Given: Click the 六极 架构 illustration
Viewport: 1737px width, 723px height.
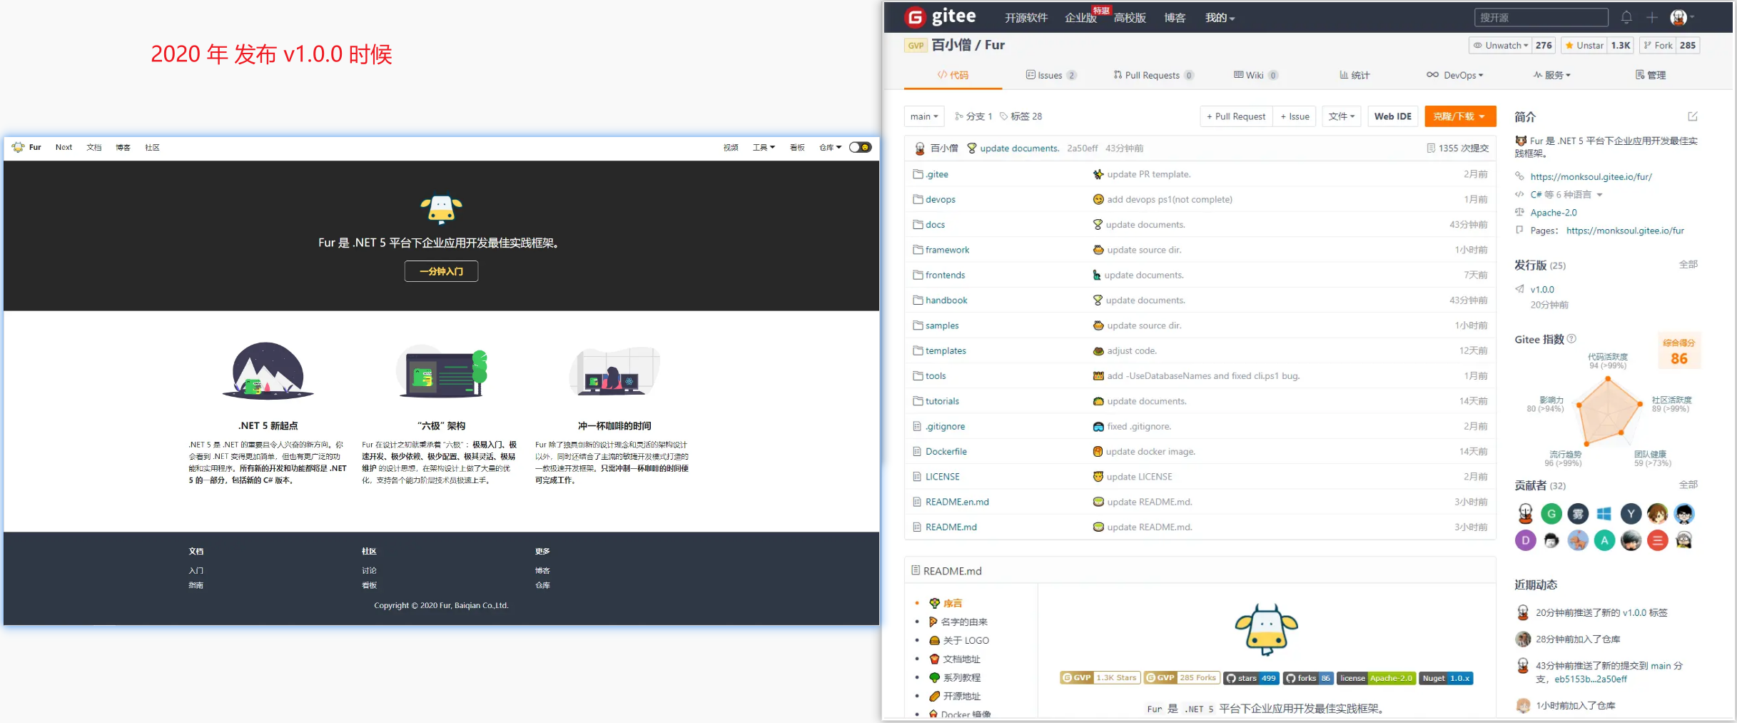Looking at the screenshot, I should (442, 372).
